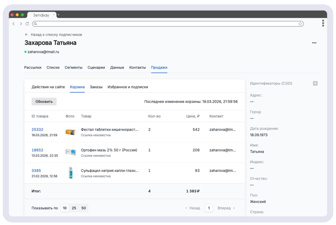Click the Обновить button
336x225 pixels.
tap(44, 102)
